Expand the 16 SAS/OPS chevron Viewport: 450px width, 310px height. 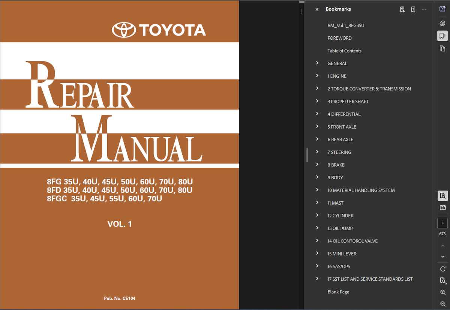317,266
